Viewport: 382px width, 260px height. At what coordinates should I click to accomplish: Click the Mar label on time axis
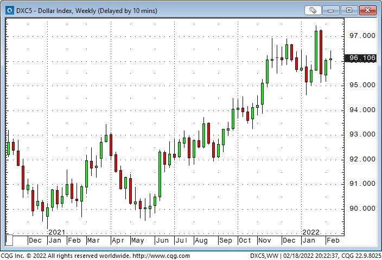coord(93,240)
